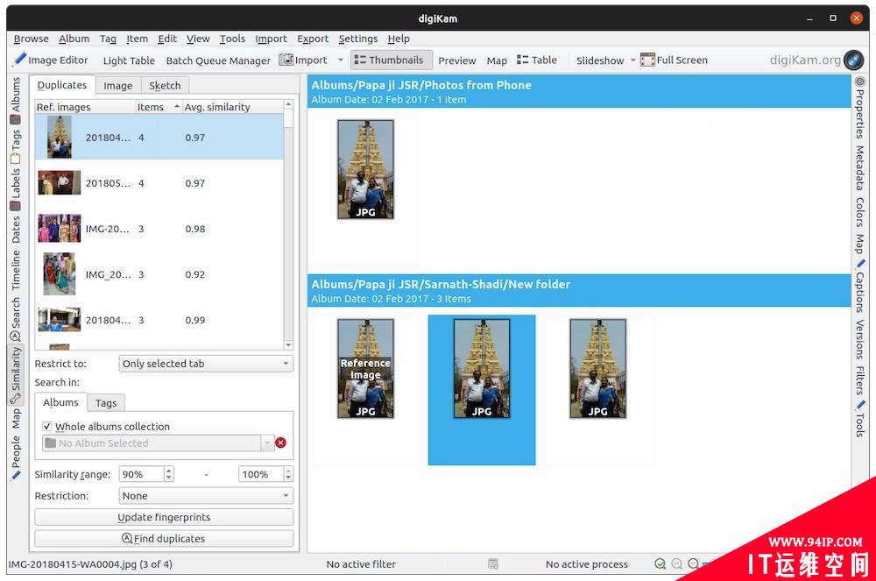The width and height of the screenshot is (876, 581).
Task: Open the People left sidebar tab
Action: 15,458
